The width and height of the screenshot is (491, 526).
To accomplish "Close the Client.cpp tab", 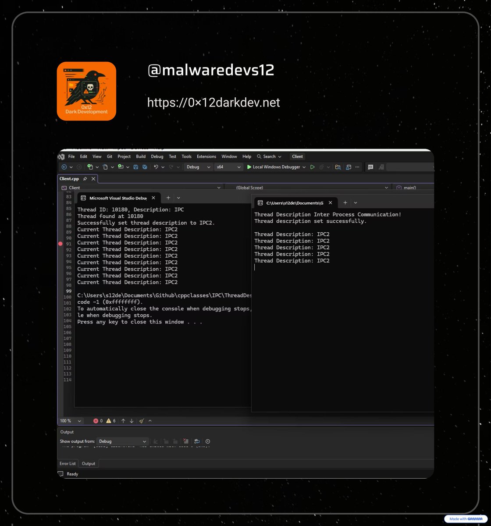I will click(x=93, y=179).
